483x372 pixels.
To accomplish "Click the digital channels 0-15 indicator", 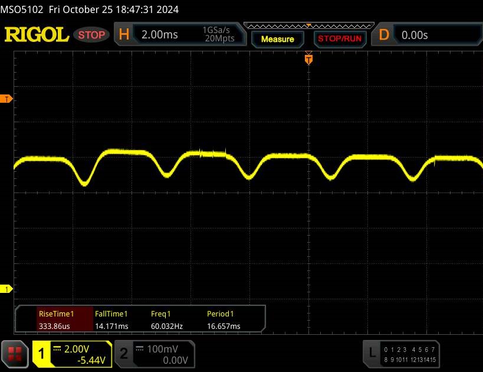I will 410,354.
